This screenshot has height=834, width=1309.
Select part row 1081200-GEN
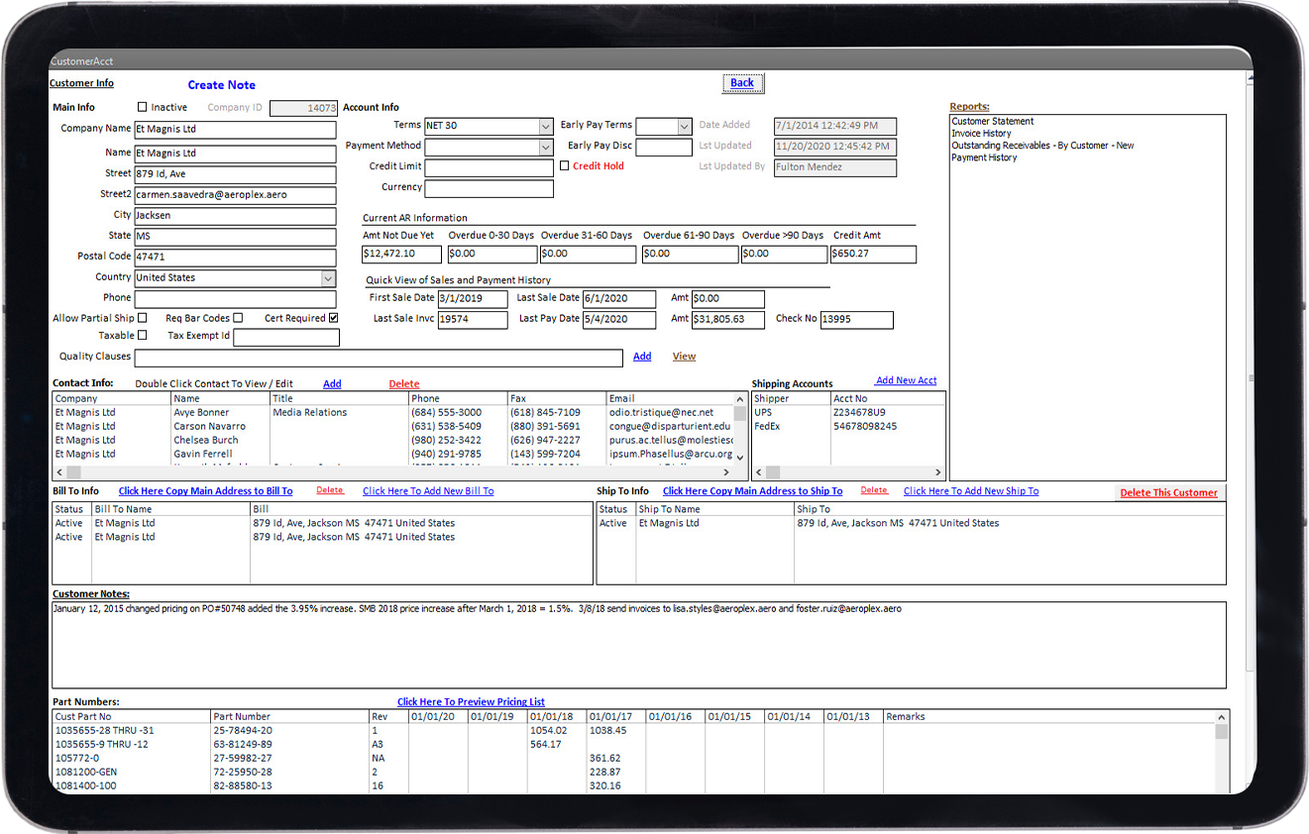[x=634, y=773]
